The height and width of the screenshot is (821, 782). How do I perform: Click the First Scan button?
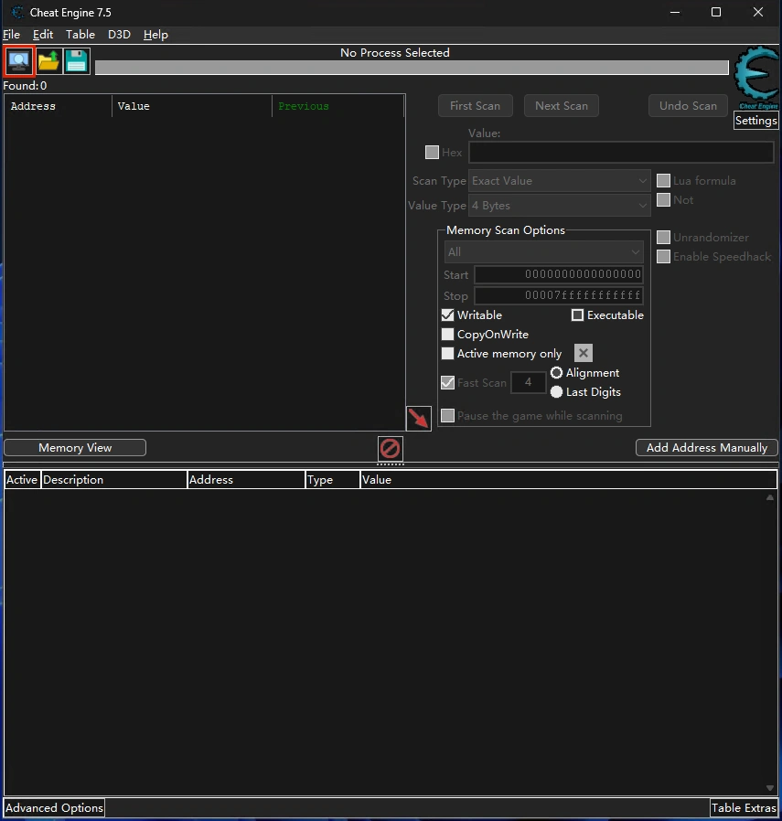tap(475, 106)
